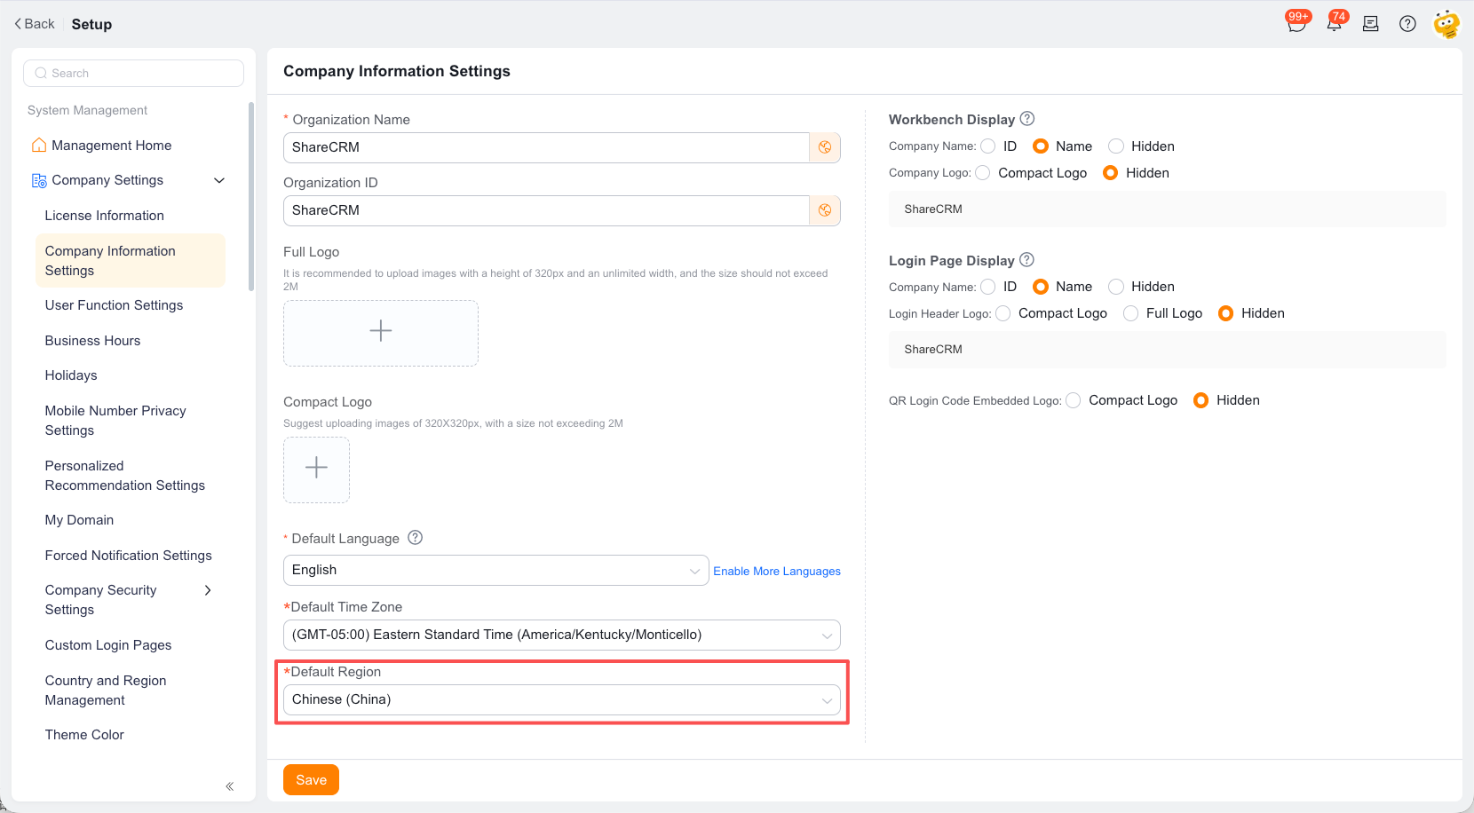Screen dimensions: 1474x813
Task: Show Workbench Display help tooltip
Action: pyautogui.click(x=1027, y=119)
